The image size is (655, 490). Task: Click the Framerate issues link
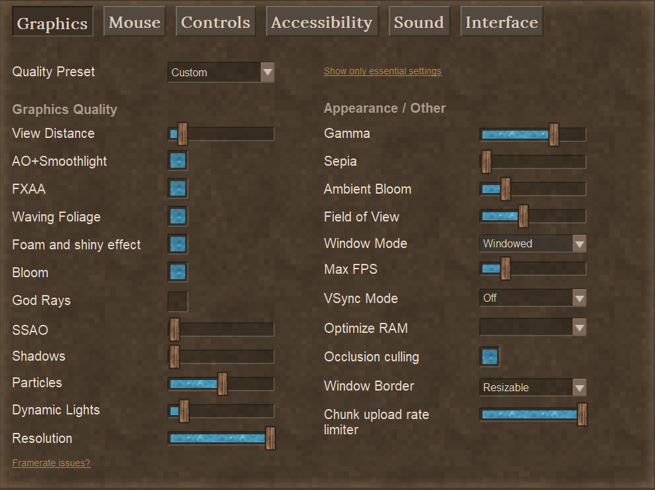click(x=51, y=462)
